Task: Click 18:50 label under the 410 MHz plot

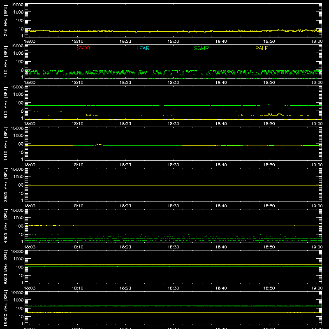Action: coord(269,83)
